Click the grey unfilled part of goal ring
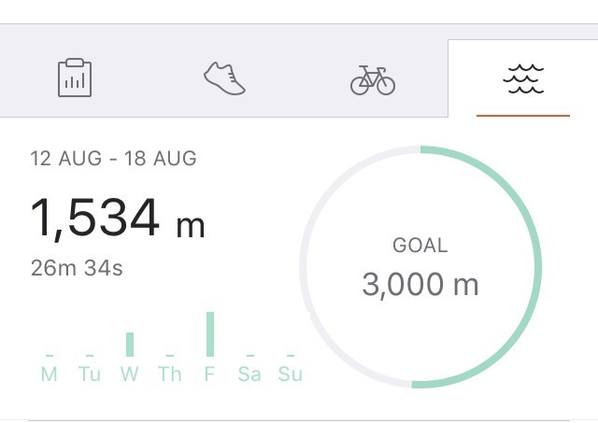The image size is (598, 423). [x=304, y=267]
